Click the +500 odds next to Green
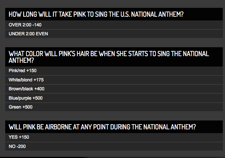This screenshot has width=225, height=158. pyautogui.click(x=28, y=107)
